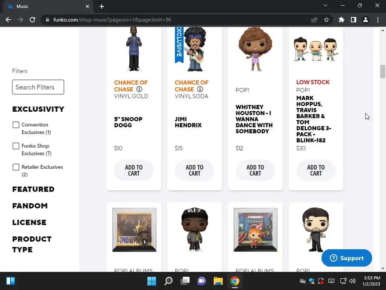Check Funko Shop Exclusives filter
Viewport: 386px width, 290px height.
point(16,146)
